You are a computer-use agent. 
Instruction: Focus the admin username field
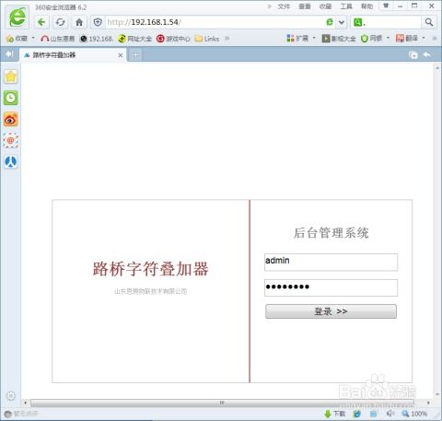coord(331,262)
